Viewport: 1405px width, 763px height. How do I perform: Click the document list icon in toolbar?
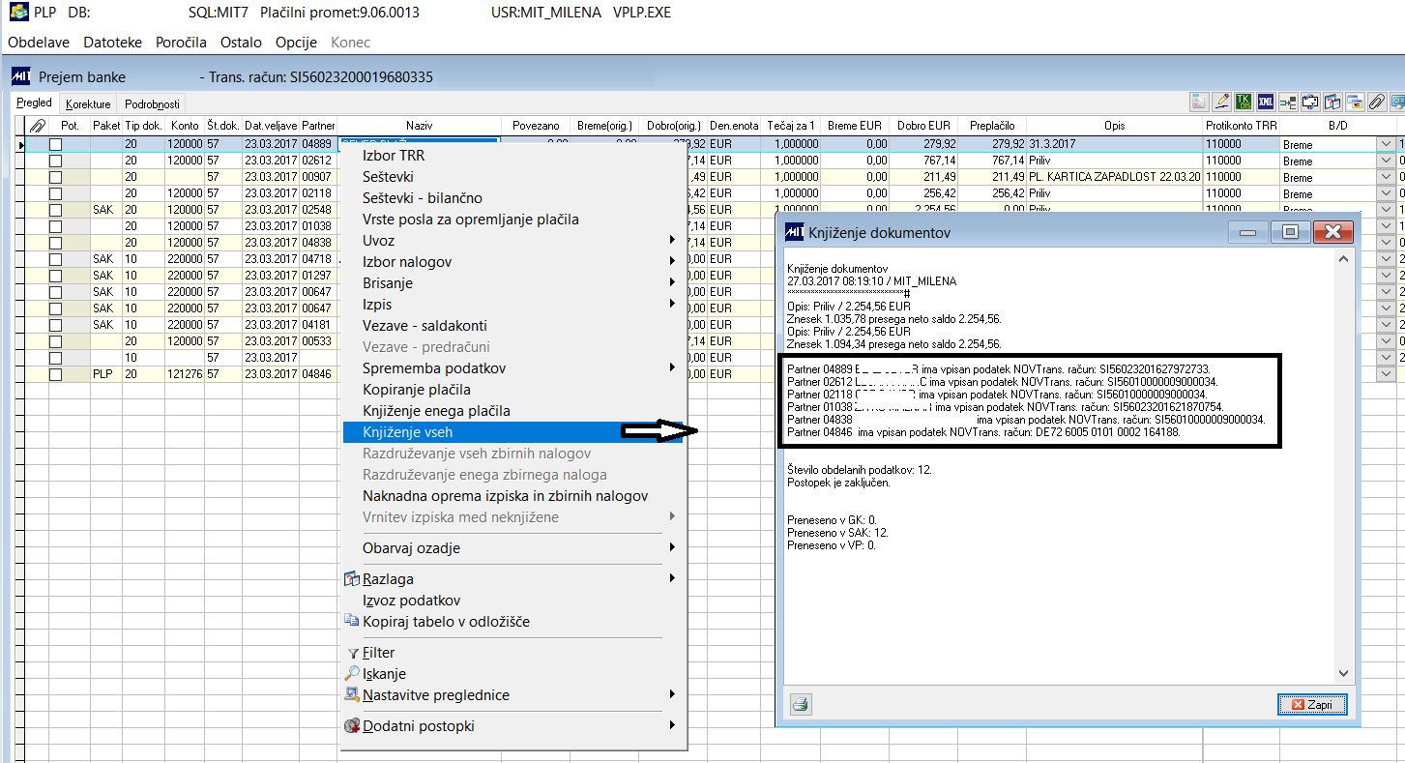1199,102
